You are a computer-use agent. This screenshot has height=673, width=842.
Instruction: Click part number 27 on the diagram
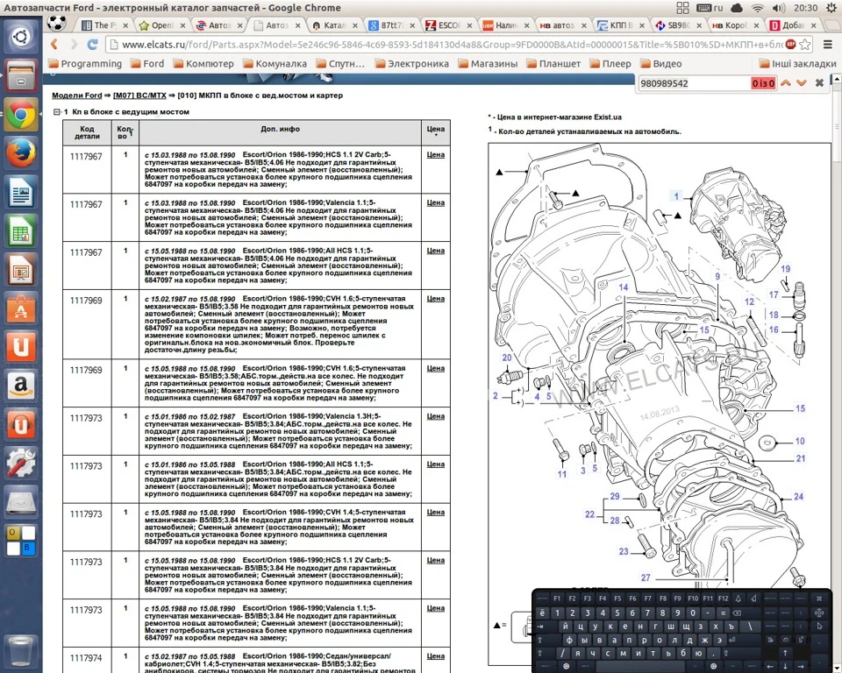click(646, 578)
